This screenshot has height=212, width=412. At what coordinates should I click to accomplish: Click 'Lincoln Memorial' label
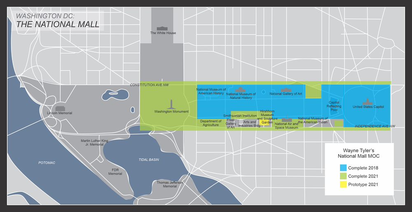coord(60,113)
